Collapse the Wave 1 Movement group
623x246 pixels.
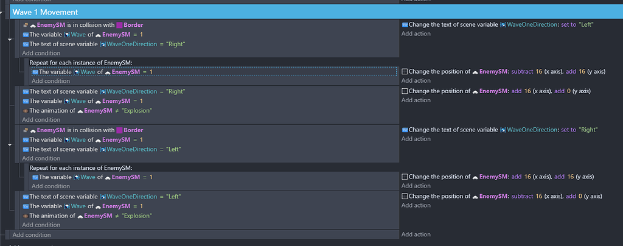[3, 12]
